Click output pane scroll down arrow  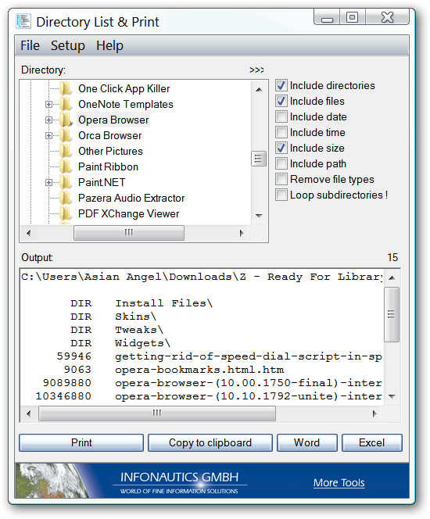[x=392, y=396]
